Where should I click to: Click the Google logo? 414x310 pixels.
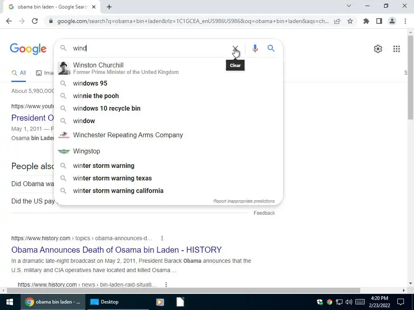[x=28, y=49]
